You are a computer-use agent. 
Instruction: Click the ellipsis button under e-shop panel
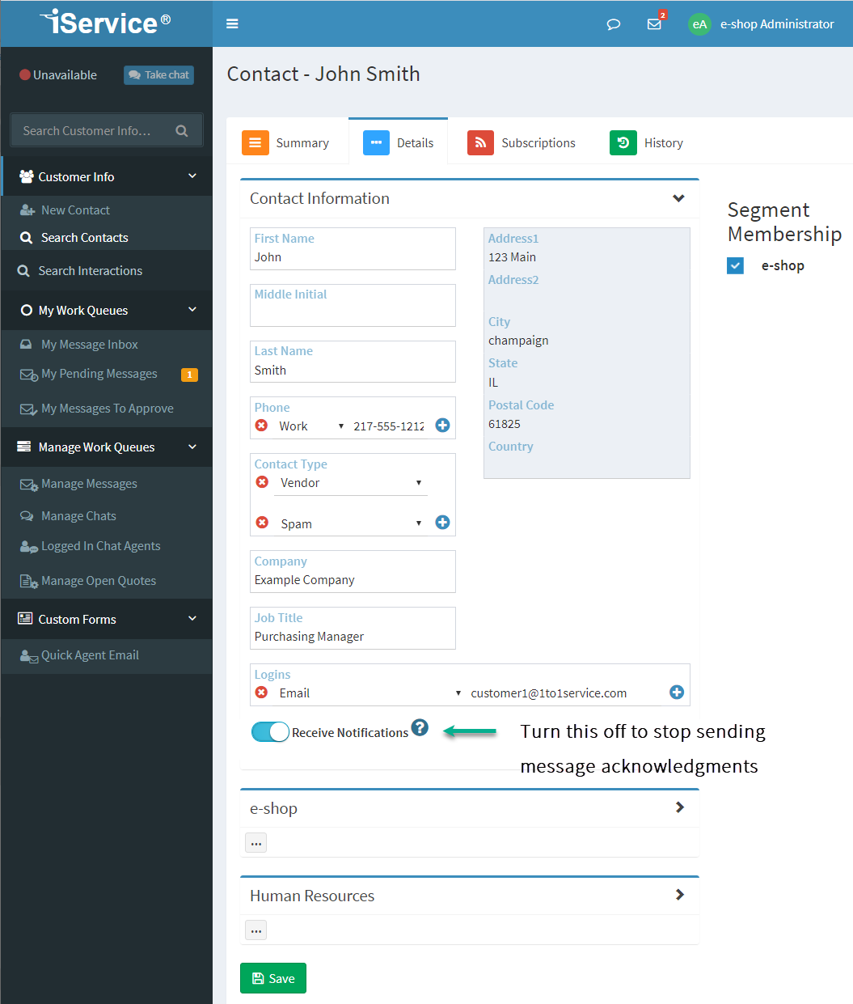[255, 843]
